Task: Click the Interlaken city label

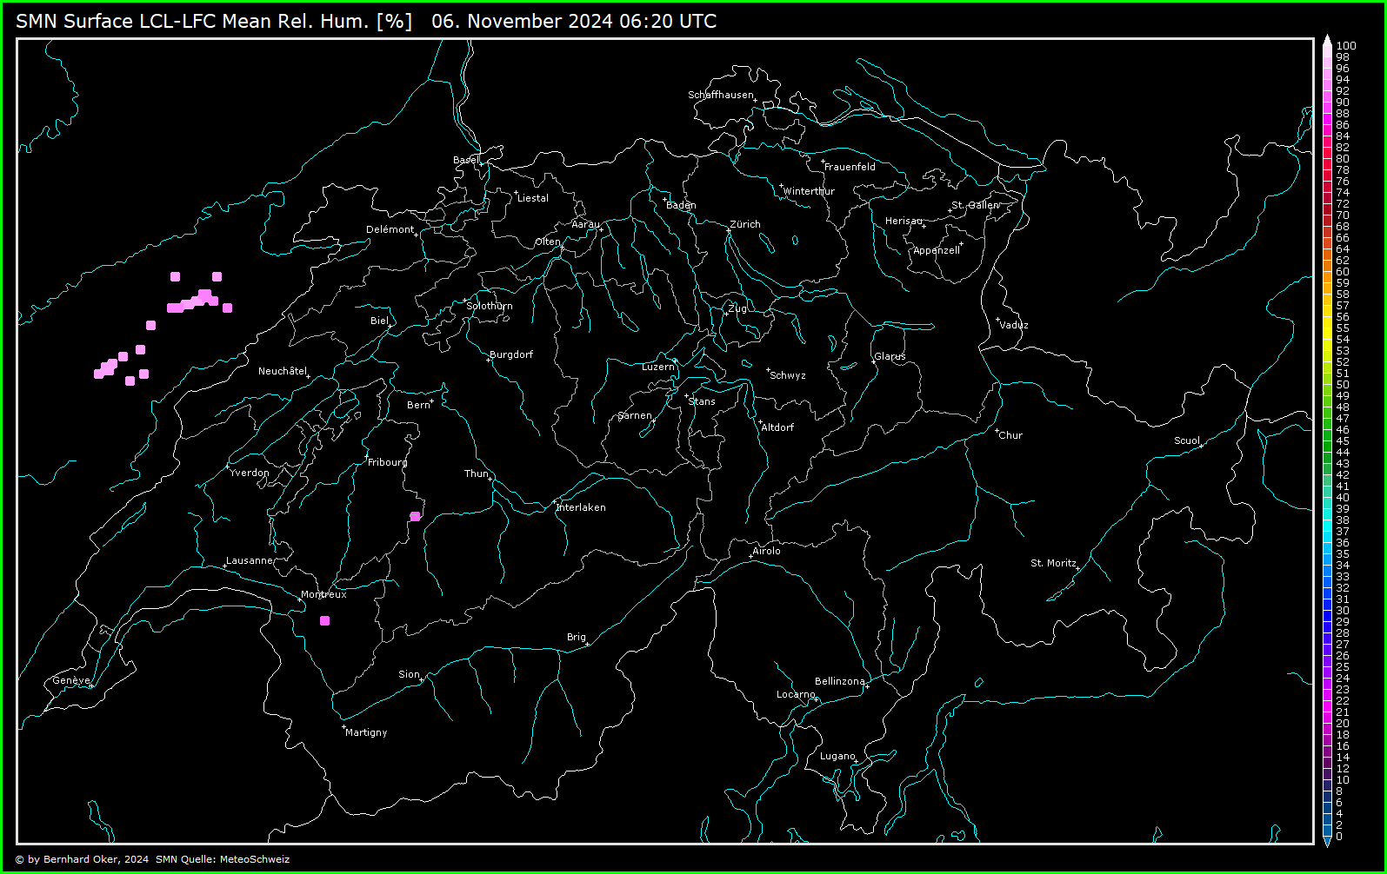Action: point(581,507)
